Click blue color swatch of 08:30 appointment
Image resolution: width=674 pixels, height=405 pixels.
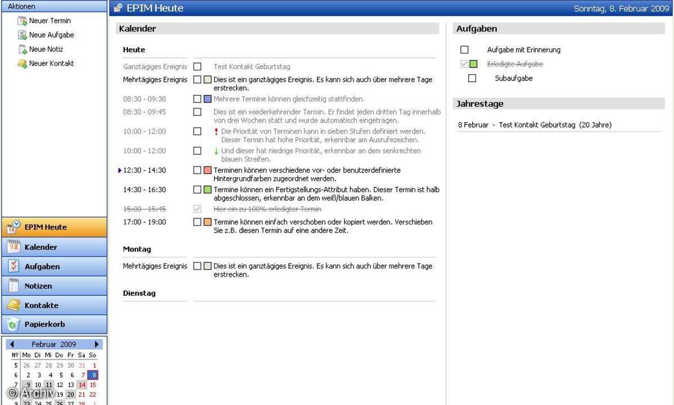click(207, 99)
